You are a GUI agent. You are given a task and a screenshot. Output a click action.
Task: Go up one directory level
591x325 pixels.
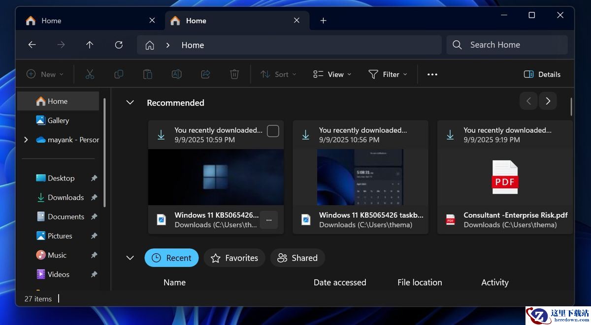click(90, 45)
